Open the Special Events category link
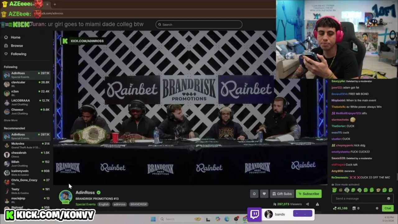This screenshot has height=224, width=398. click(86, 204)
